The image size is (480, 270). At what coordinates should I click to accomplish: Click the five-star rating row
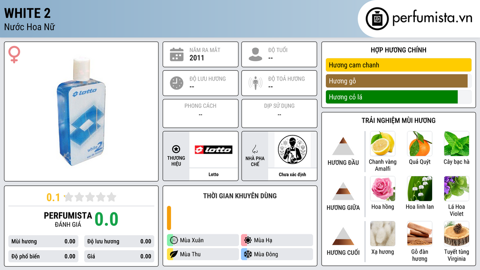(90, 197)
